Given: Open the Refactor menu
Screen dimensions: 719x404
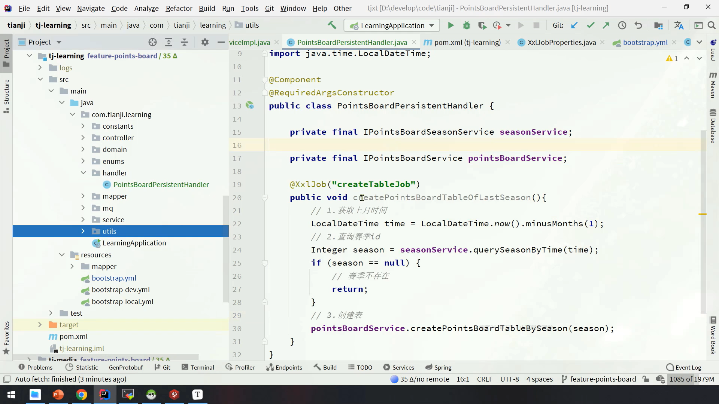Looking at the screenshot, I should (179, 8).
